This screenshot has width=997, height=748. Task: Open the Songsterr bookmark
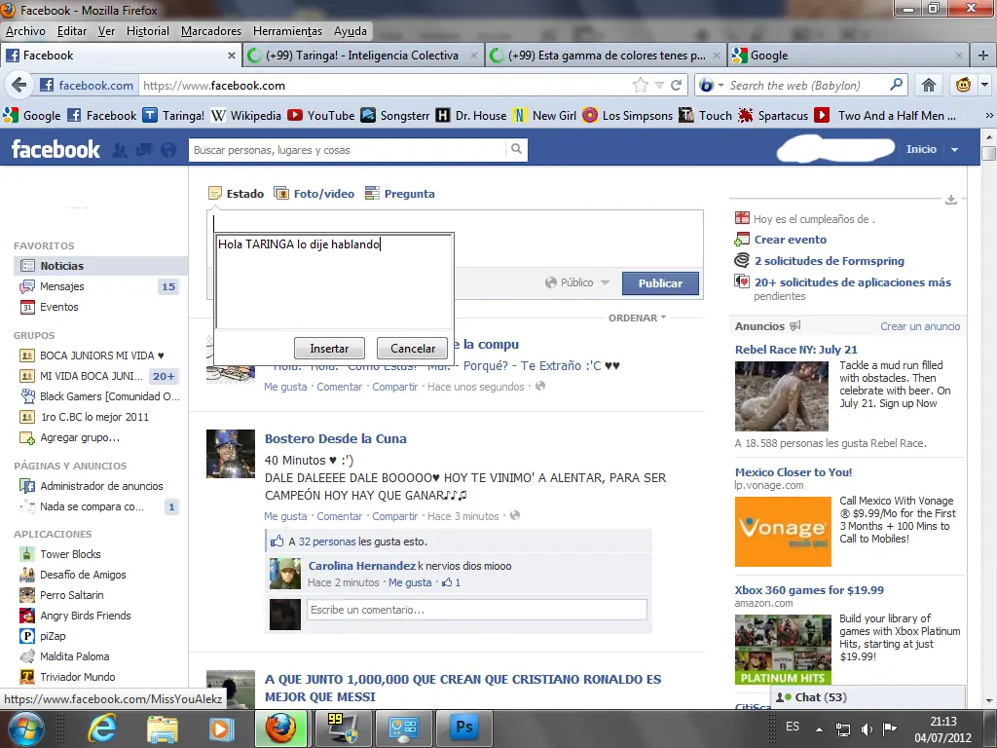coord(395,116)
